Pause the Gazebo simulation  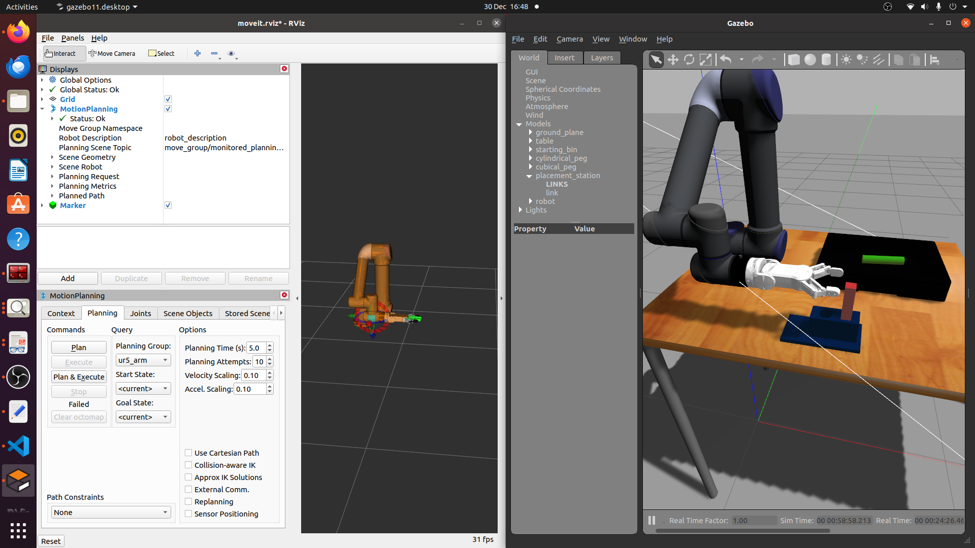coord(652,521)
